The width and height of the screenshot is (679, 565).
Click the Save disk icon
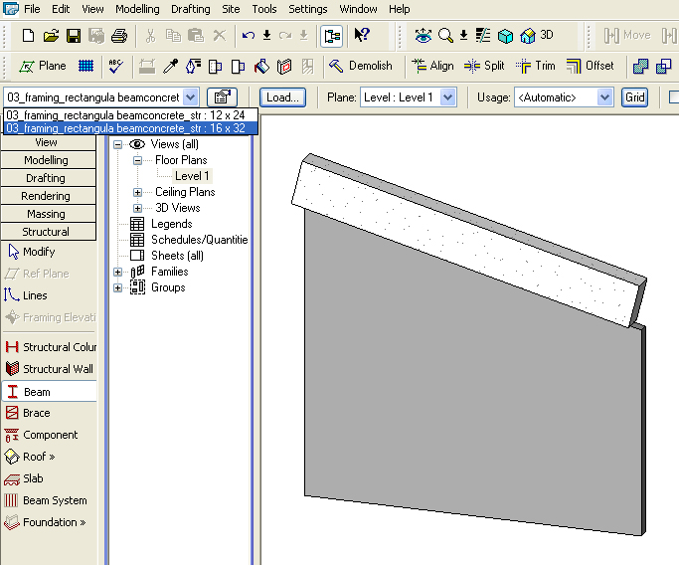[74, 36]
